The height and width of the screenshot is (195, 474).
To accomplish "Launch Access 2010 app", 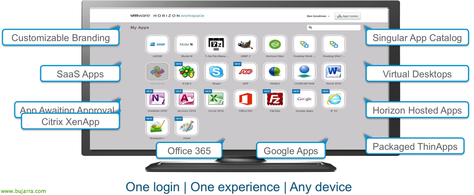I will pyautogui.click(x=187, y=99).
